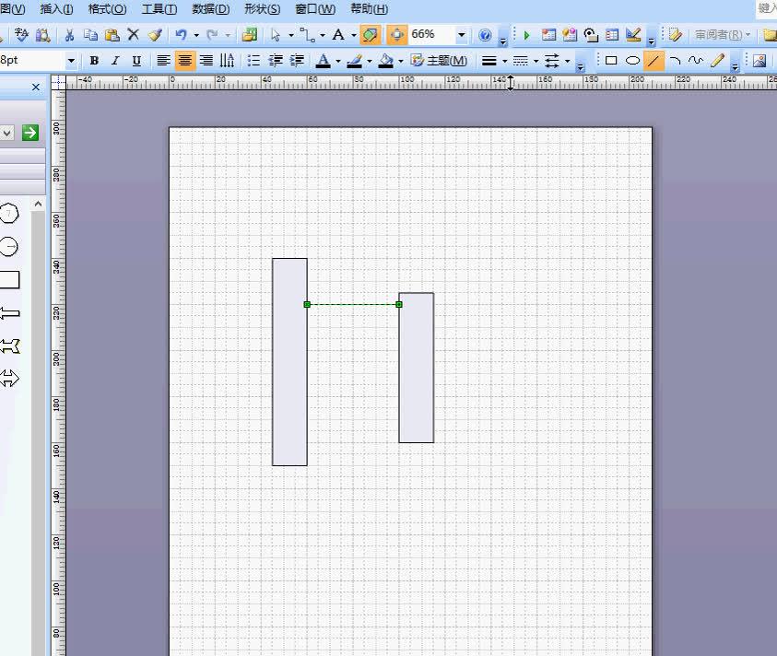Toggle the highlighted Line drawing tool
The image size is (777, 656).
coord(653,61)
